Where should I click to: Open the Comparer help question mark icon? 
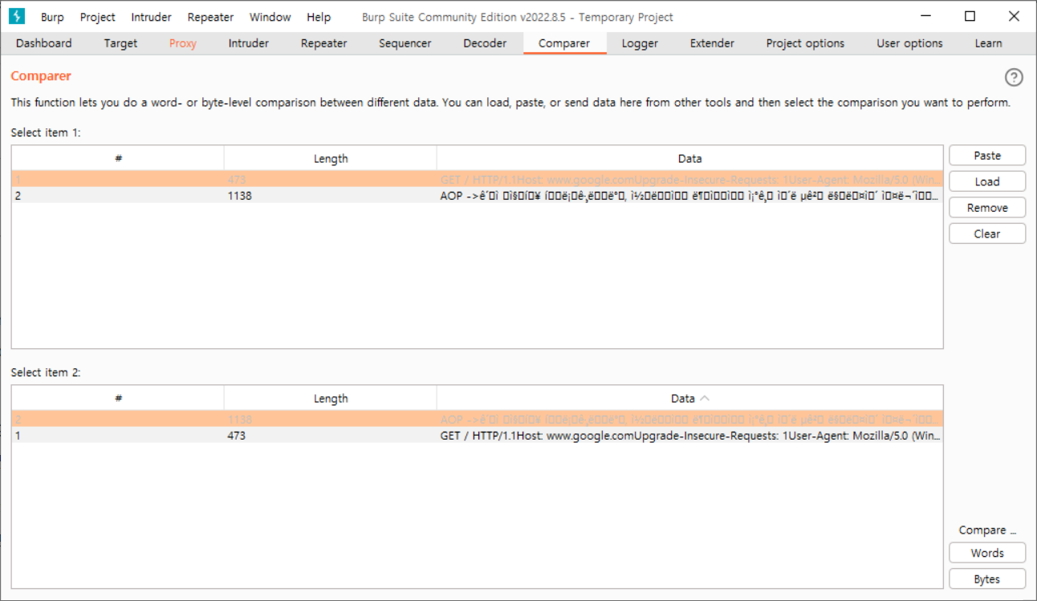click(x=1014, y=77)
